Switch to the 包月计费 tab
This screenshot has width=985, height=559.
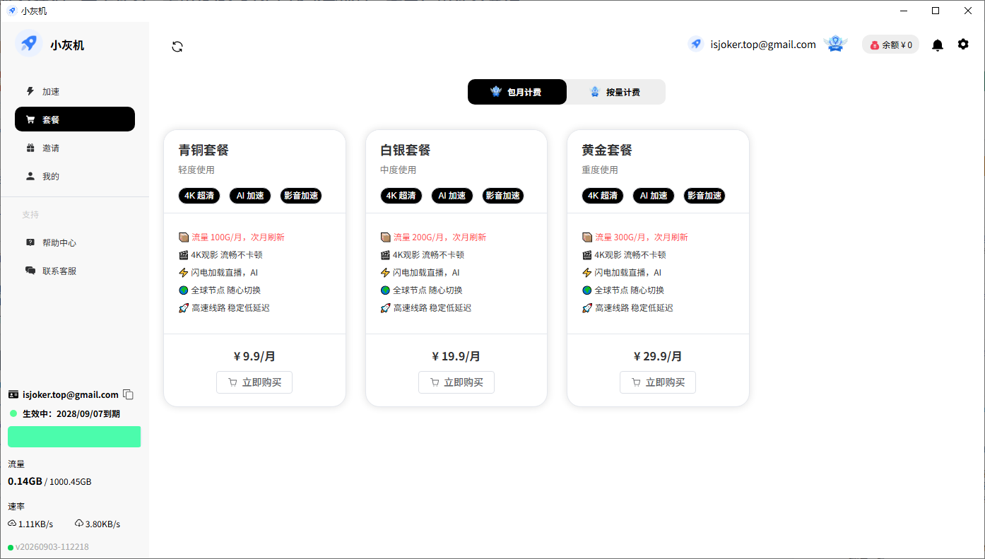(x=517, y=92)
